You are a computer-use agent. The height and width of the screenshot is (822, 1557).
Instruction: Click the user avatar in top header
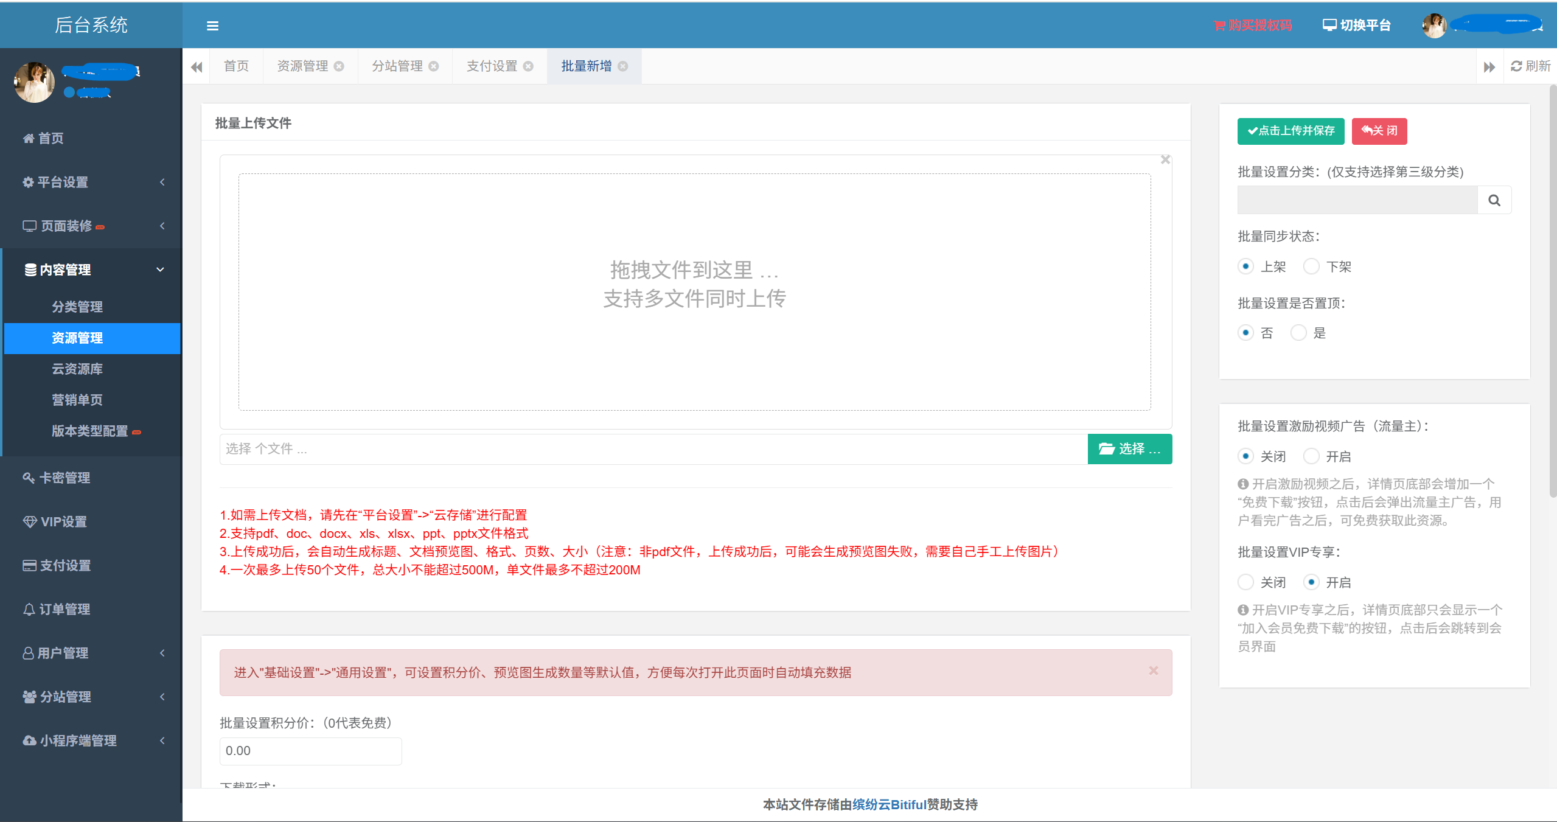pos(1434,26)
